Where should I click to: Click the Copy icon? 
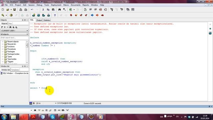click(x=48, y=10)
